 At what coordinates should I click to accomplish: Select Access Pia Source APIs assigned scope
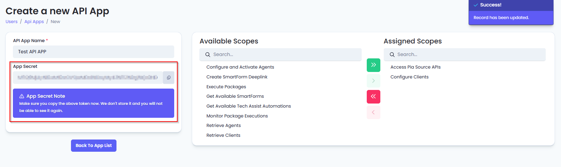[x=415, y=67]
